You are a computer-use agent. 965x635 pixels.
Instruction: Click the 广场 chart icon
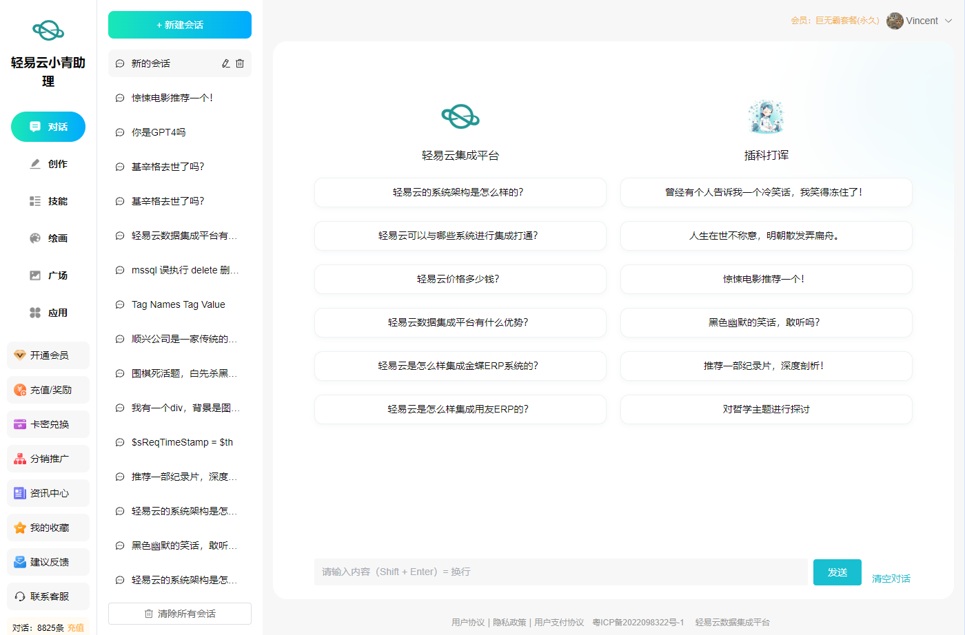click(x=35, y=275)
